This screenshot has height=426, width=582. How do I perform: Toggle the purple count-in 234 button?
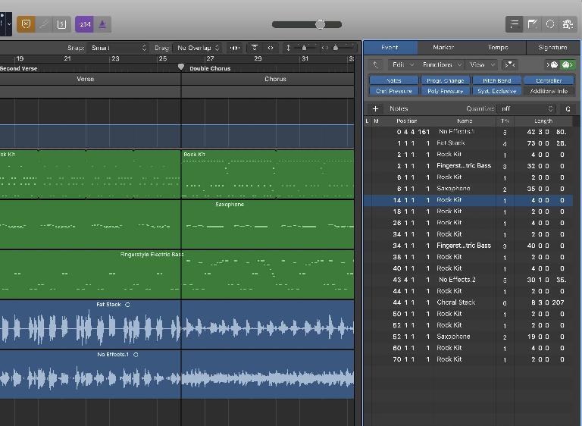coord(85,24)
